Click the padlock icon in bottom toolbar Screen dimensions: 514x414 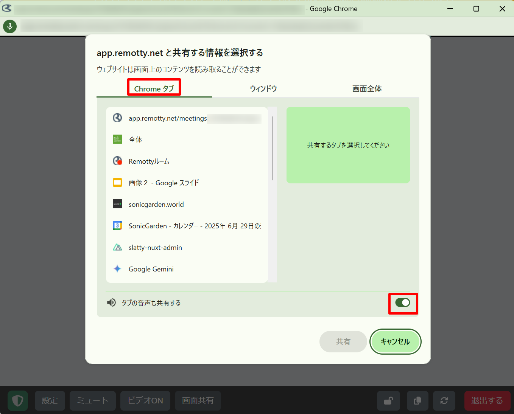tap(388, 400)
